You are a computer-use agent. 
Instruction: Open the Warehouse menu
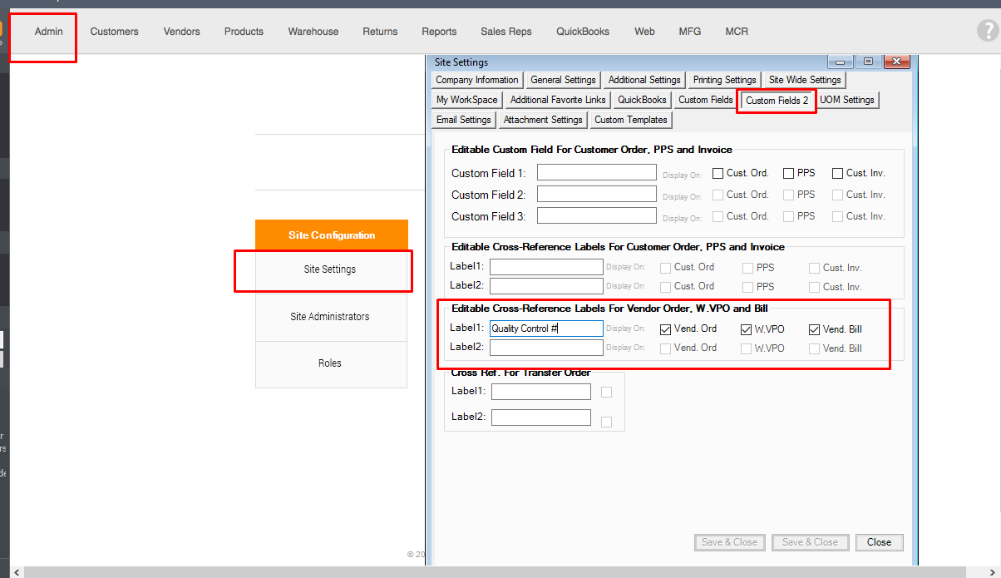point(313,32)
